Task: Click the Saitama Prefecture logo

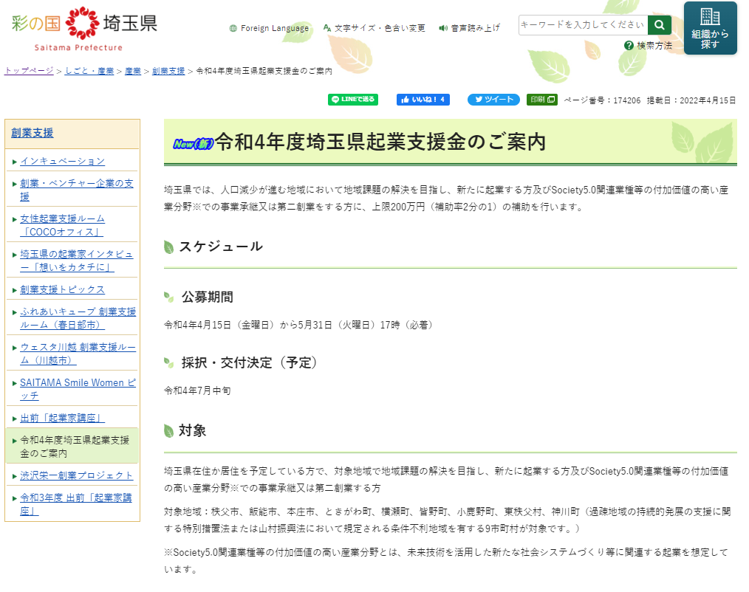Action: [84, 27]
